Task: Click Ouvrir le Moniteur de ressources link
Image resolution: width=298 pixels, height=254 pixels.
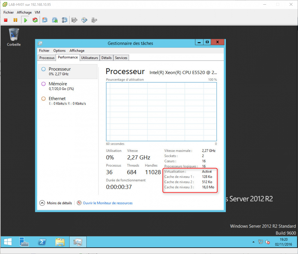Action: pos(108,203)
